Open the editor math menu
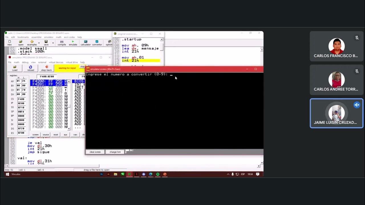Image resolution: width=365 pixels, height=205 pixels. click(x=58, y=37)
